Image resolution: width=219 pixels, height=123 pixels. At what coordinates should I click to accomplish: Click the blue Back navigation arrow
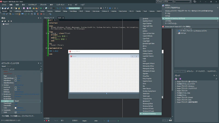(110, 8)
